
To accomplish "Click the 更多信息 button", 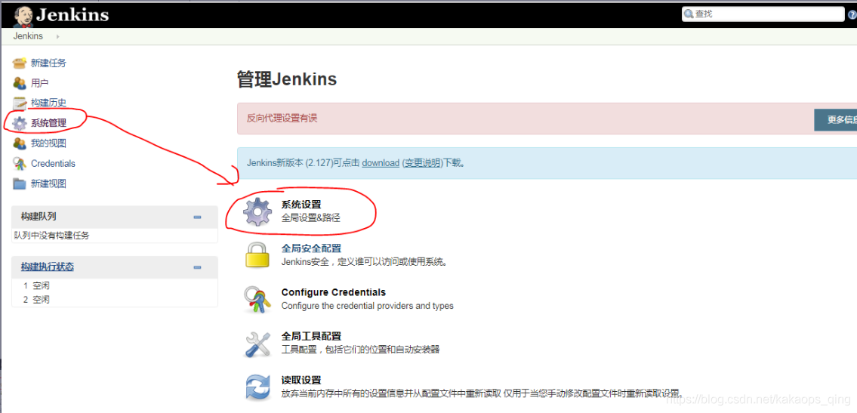I will pyautogui.click(x=836, y=119).
